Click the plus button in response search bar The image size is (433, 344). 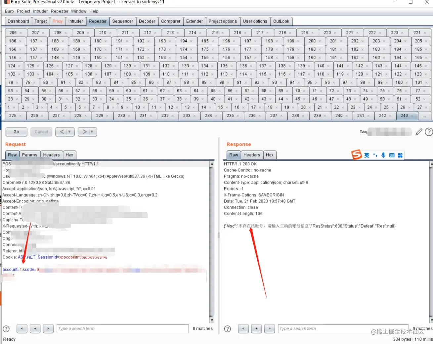click(x=256, y=328)
